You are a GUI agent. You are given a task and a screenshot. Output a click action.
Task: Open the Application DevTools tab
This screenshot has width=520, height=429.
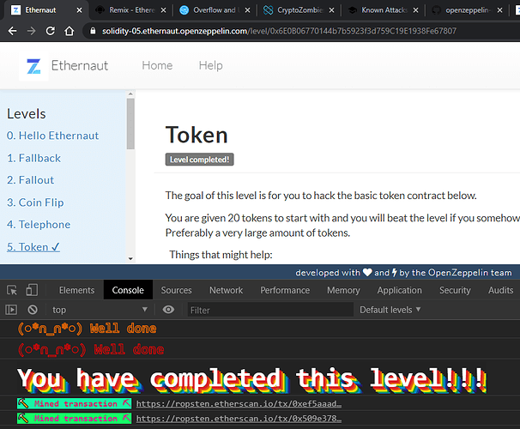pos(399,290)
